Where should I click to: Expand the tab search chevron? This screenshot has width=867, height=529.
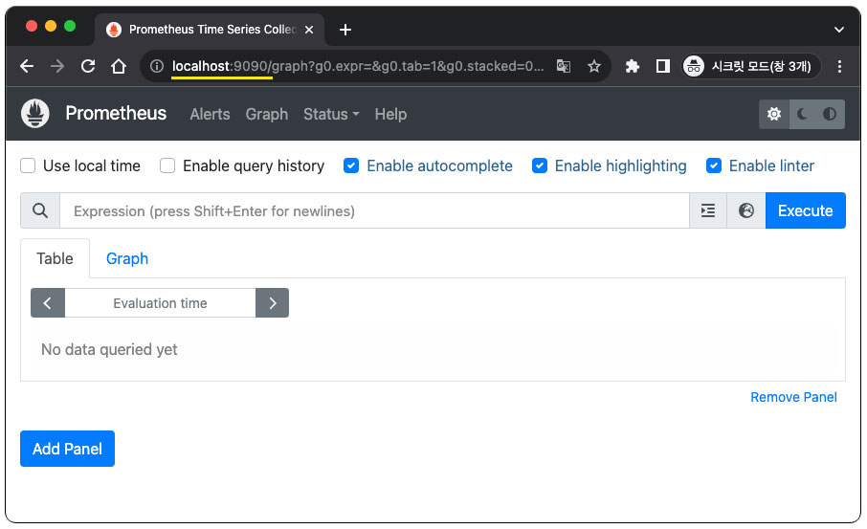click(x=839, y=30)
